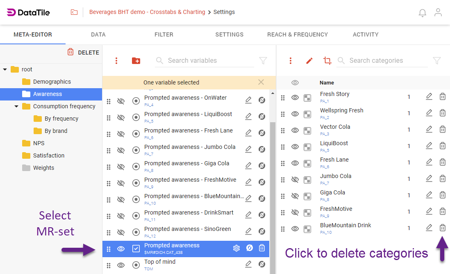Collapse the root folder in the tree
450x274 pixels.
point(5,69)
